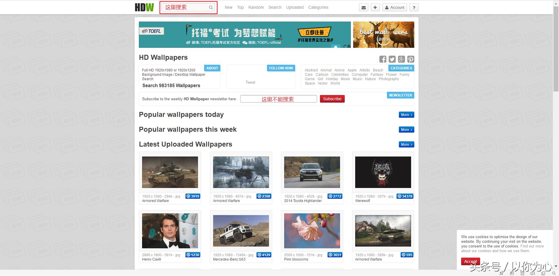
Task: Expand More for Popular wallpapers this week
Action: pos(406,130)
